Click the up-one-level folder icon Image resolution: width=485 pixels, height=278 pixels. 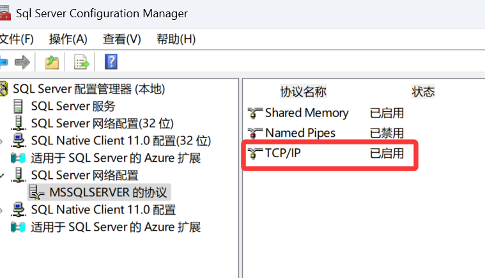(x=52, y=62)
